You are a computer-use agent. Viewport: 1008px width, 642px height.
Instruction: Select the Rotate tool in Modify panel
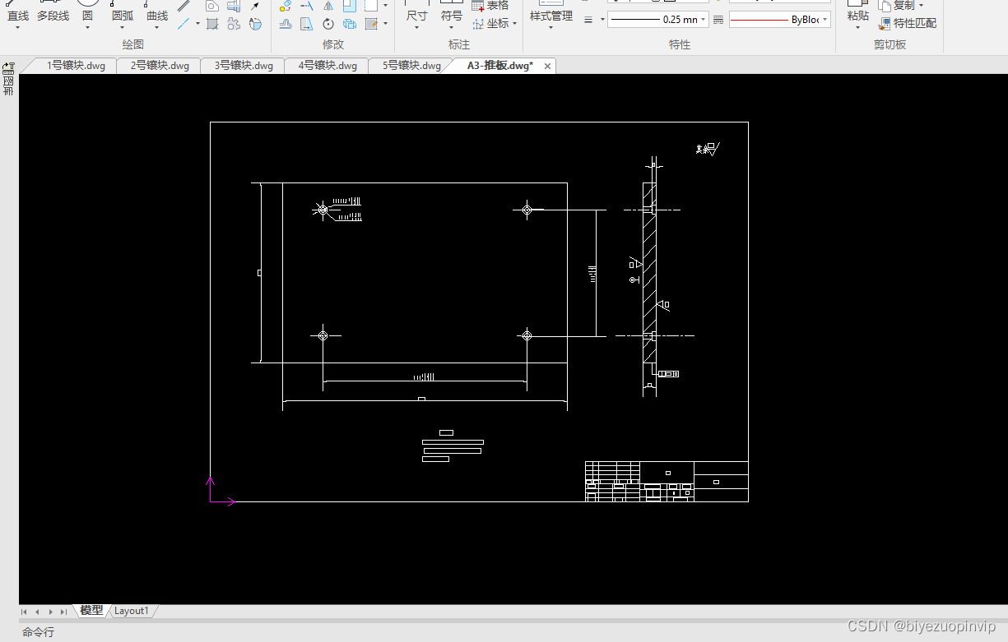click(328, 24)
